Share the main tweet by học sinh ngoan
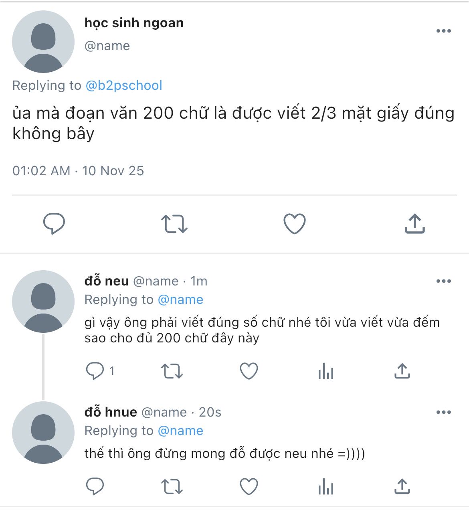 coord(415,223)
